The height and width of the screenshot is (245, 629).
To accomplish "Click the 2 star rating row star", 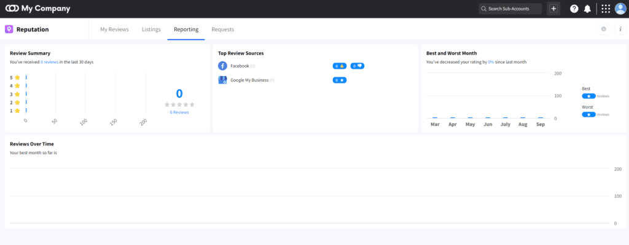I will [x=17, y=103].
